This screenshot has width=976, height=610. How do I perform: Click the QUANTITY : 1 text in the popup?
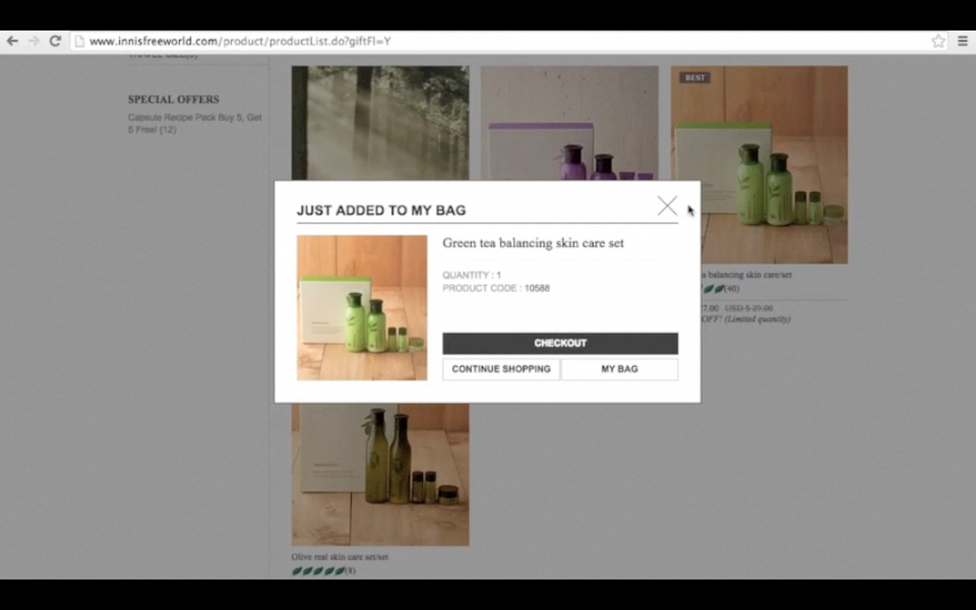[471, 275]
